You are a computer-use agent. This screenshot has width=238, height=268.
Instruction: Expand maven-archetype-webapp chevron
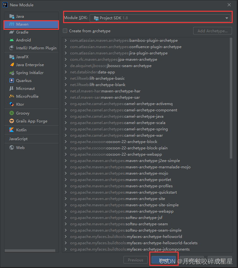tap(66, 211)
